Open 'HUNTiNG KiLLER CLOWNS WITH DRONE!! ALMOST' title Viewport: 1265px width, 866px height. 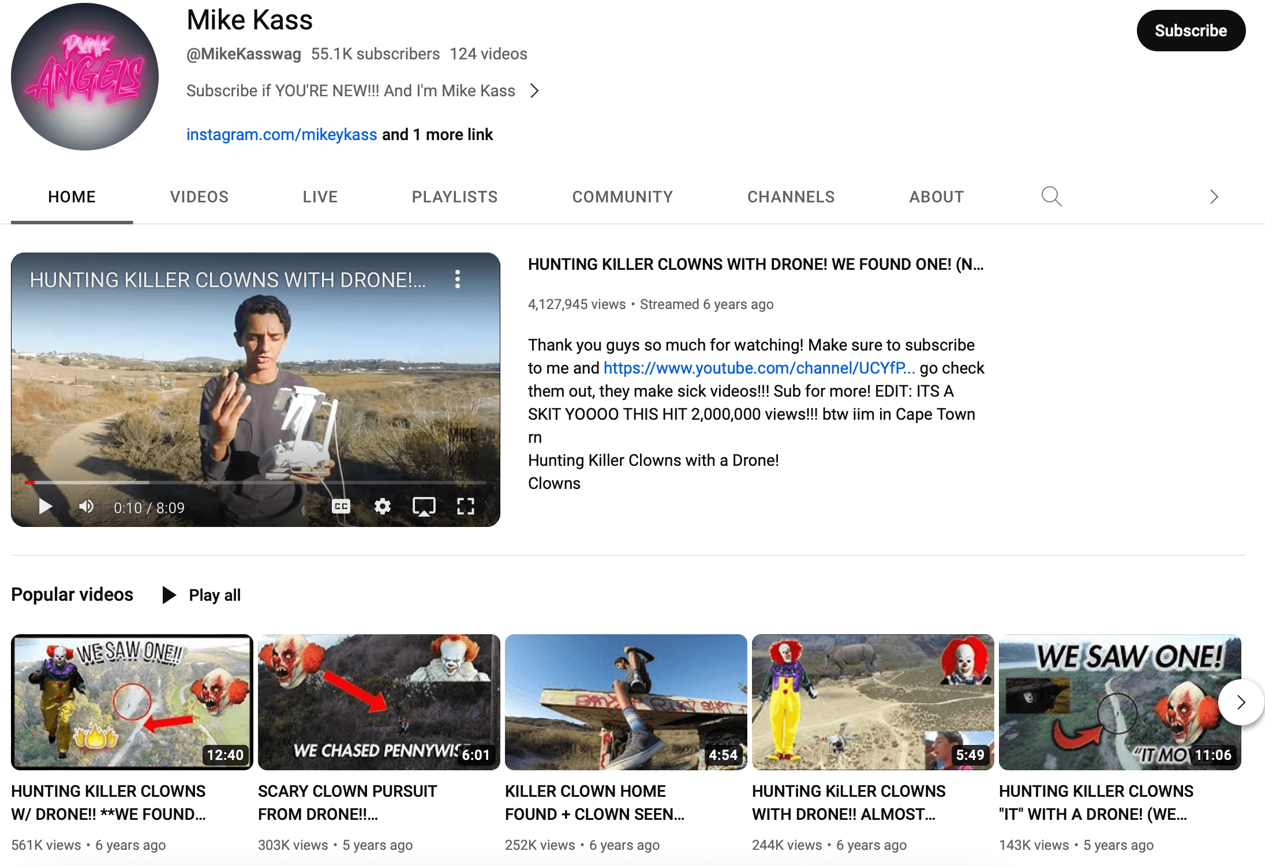tap(849, 803)
